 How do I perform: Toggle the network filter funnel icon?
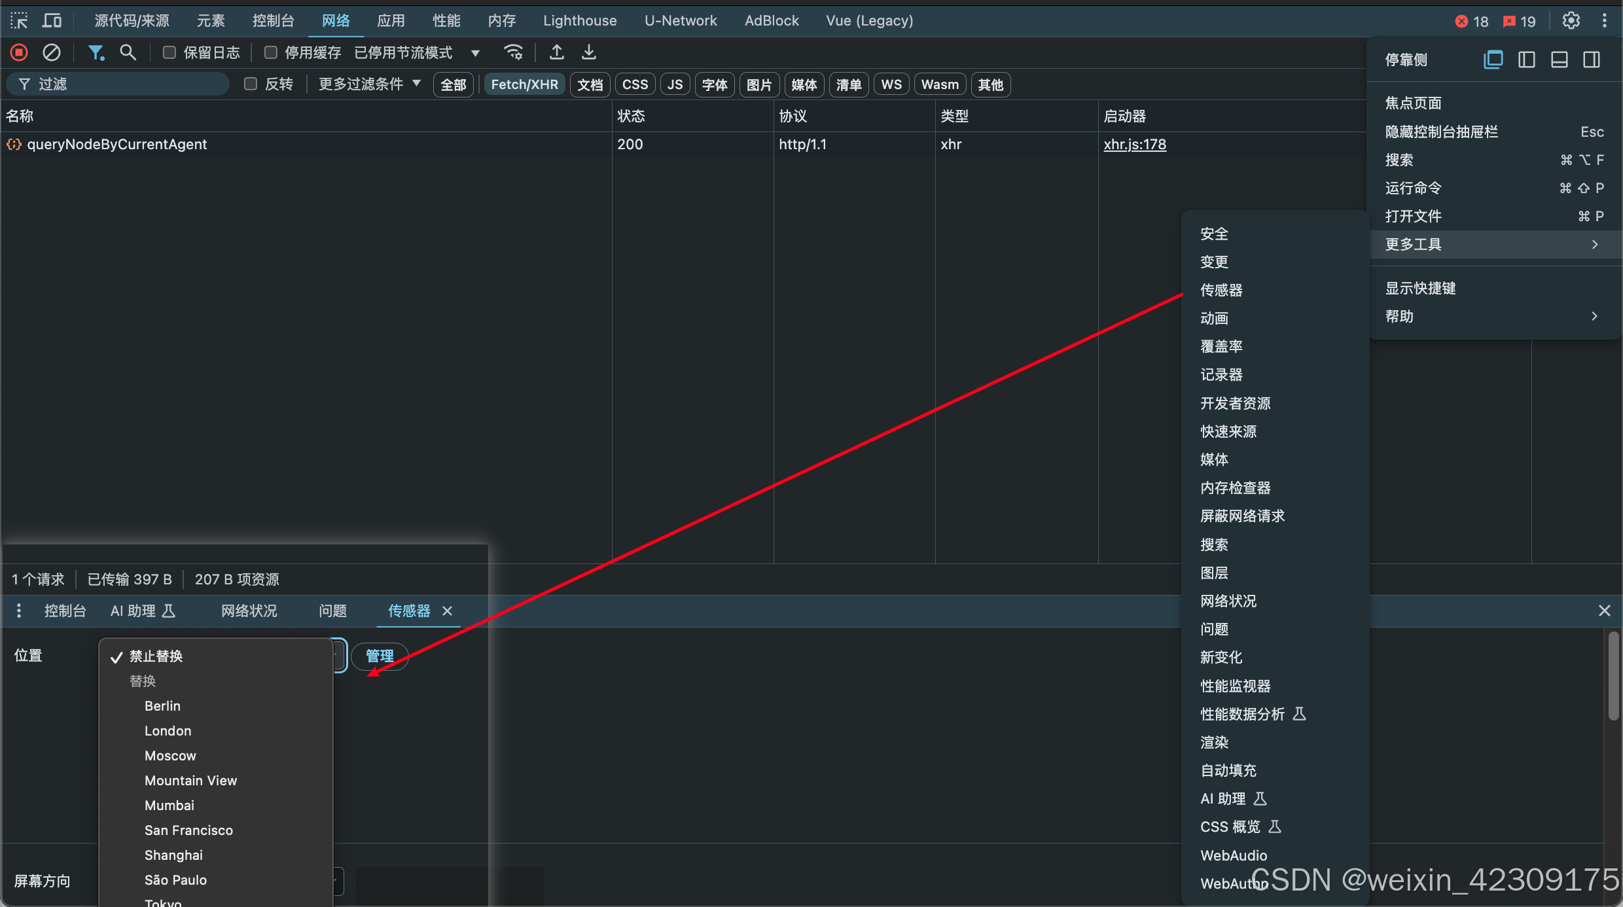pos(96,52)
